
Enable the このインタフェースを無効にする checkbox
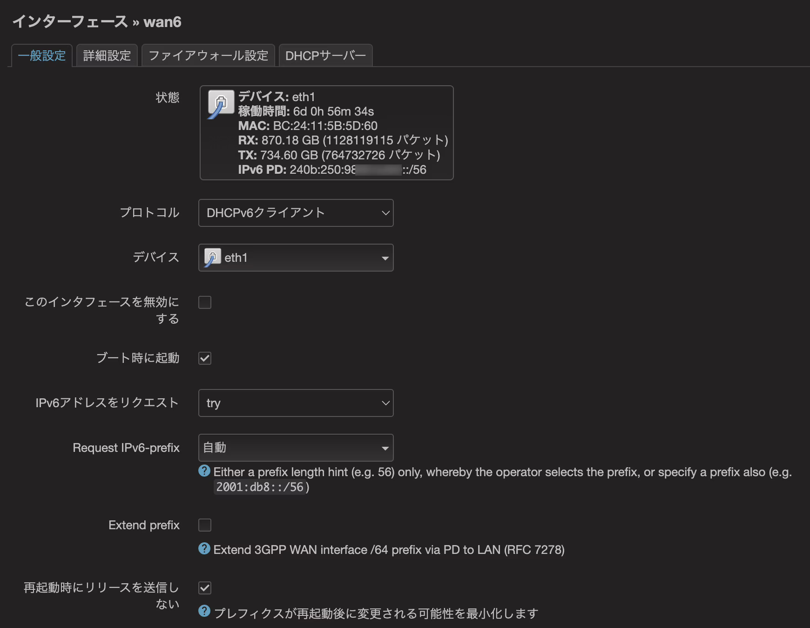pos(205,302)
